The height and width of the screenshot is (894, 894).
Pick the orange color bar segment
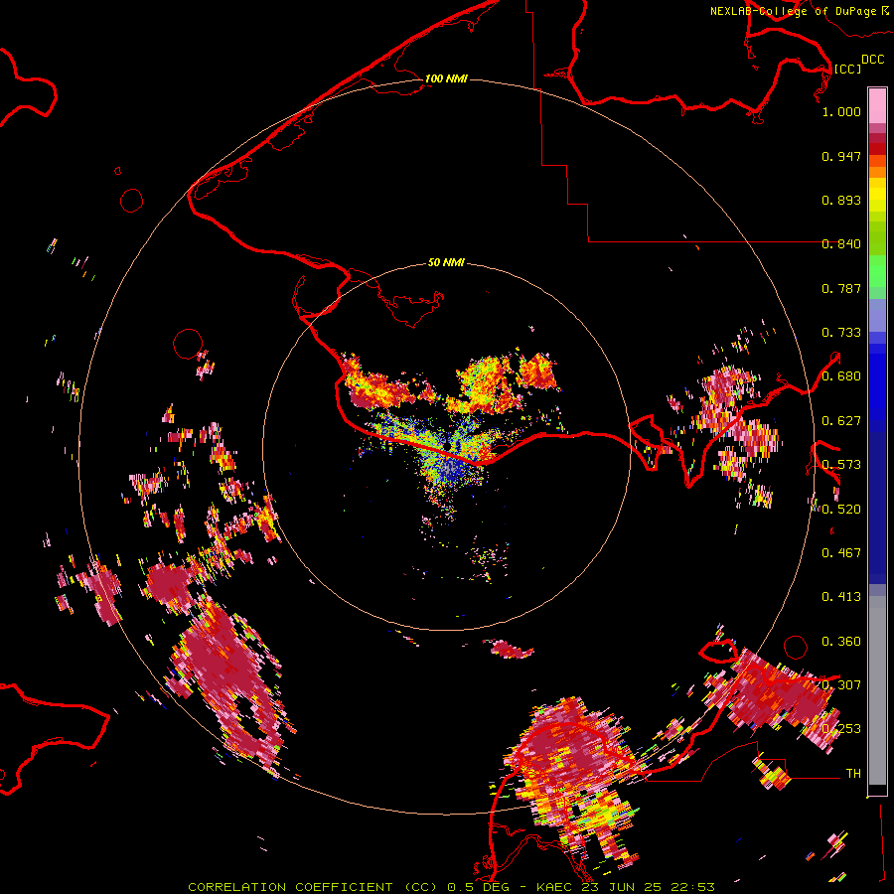(877, 172)
